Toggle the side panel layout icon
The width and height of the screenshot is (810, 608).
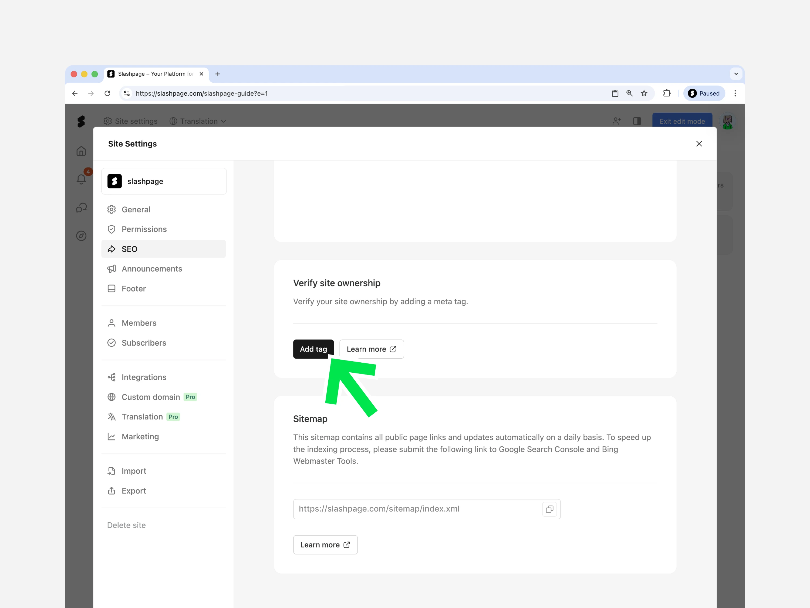click(x=637, y=121)
